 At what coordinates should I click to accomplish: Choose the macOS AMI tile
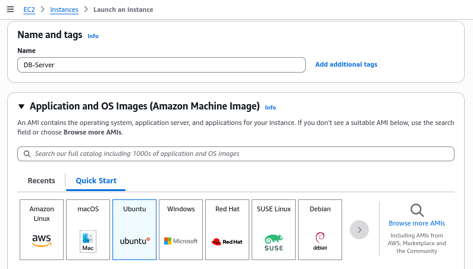tap(88, 230)
